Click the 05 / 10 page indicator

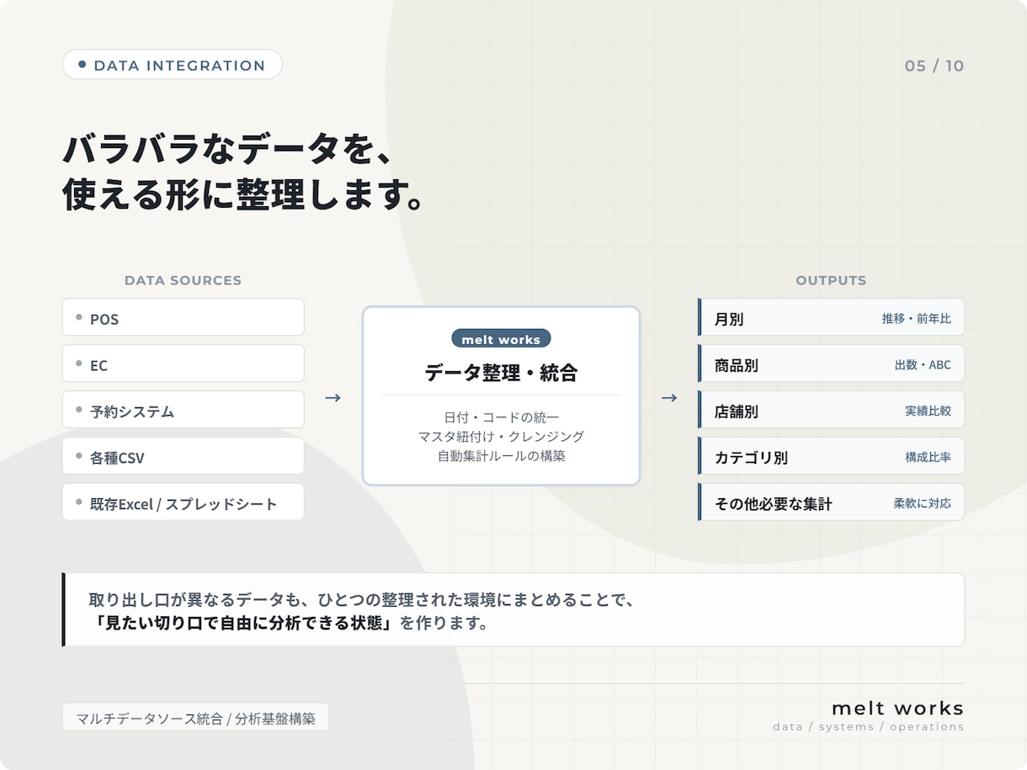pyautogui.click(x=934, y=66)
